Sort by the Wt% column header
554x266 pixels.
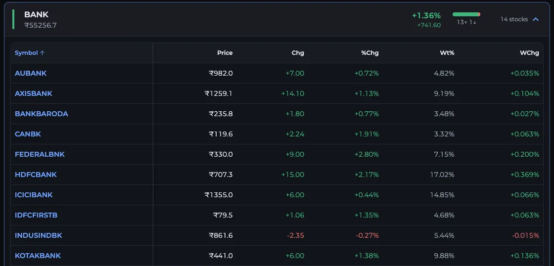coord(447,53)
